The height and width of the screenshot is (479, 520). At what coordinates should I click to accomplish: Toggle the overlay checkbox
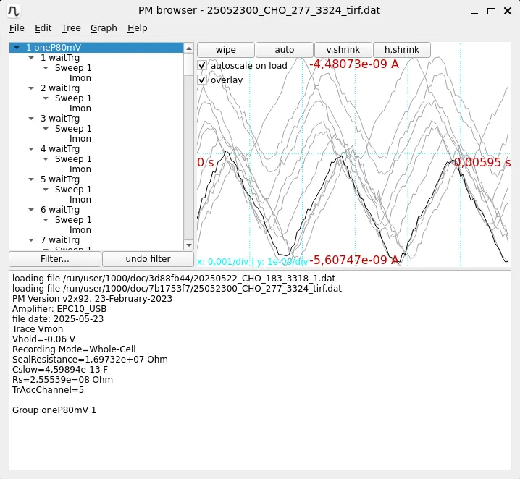tap(202, 80)
